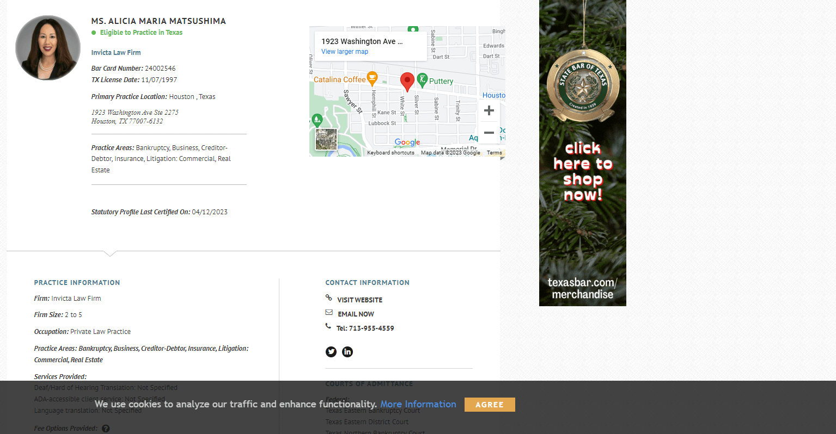The width and height of the screenshot is (836, 434).
Task: Click the green park marker on map
Action: pyautogui.click(x=316, y=120)
